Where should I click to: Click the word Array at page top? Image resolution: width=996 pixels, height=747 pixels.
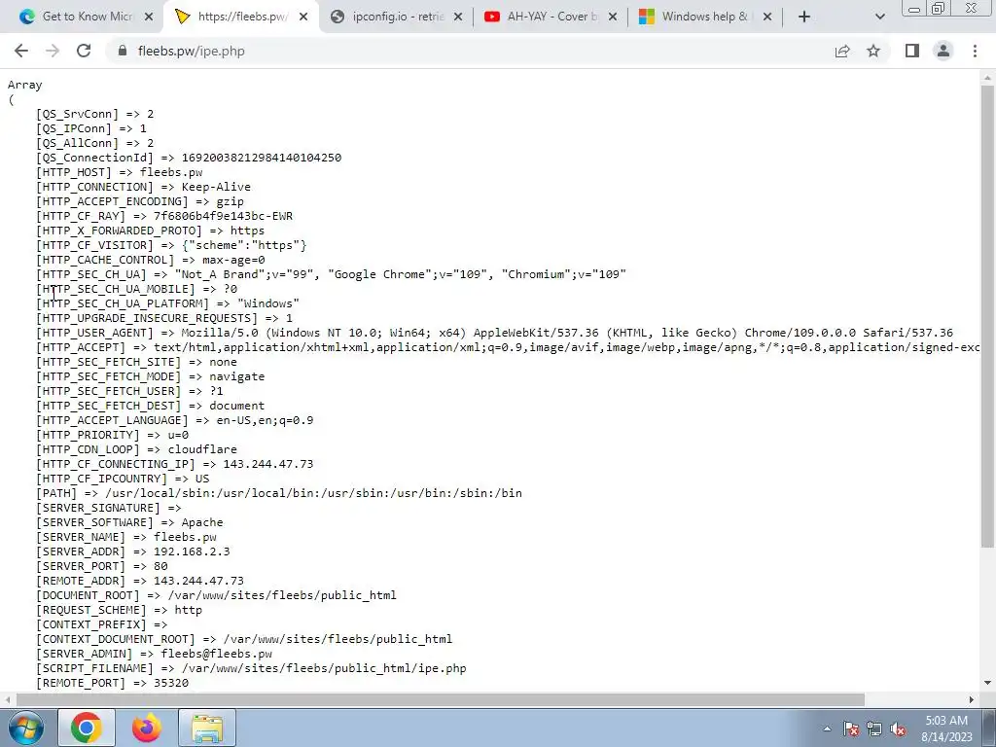click(x=24, y=86)
